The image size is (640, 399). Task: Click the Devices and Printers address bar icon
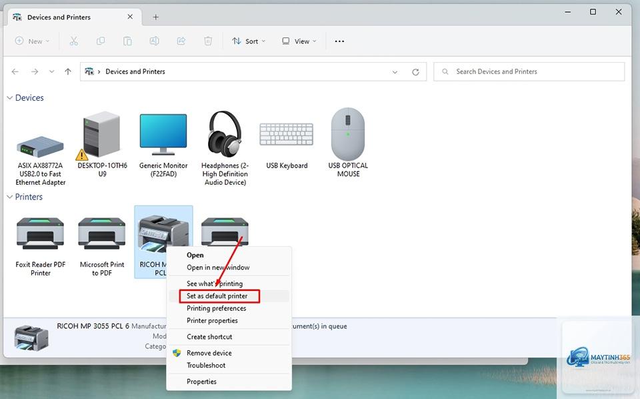click(x=89, y=71)
